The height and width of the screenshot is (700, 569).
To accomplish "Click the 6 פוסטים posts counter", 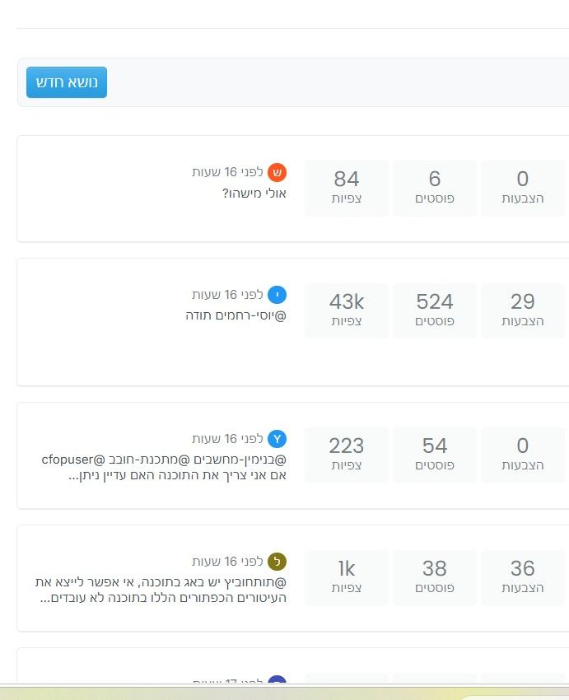I will pyautogui.click(x=435, y=188).
